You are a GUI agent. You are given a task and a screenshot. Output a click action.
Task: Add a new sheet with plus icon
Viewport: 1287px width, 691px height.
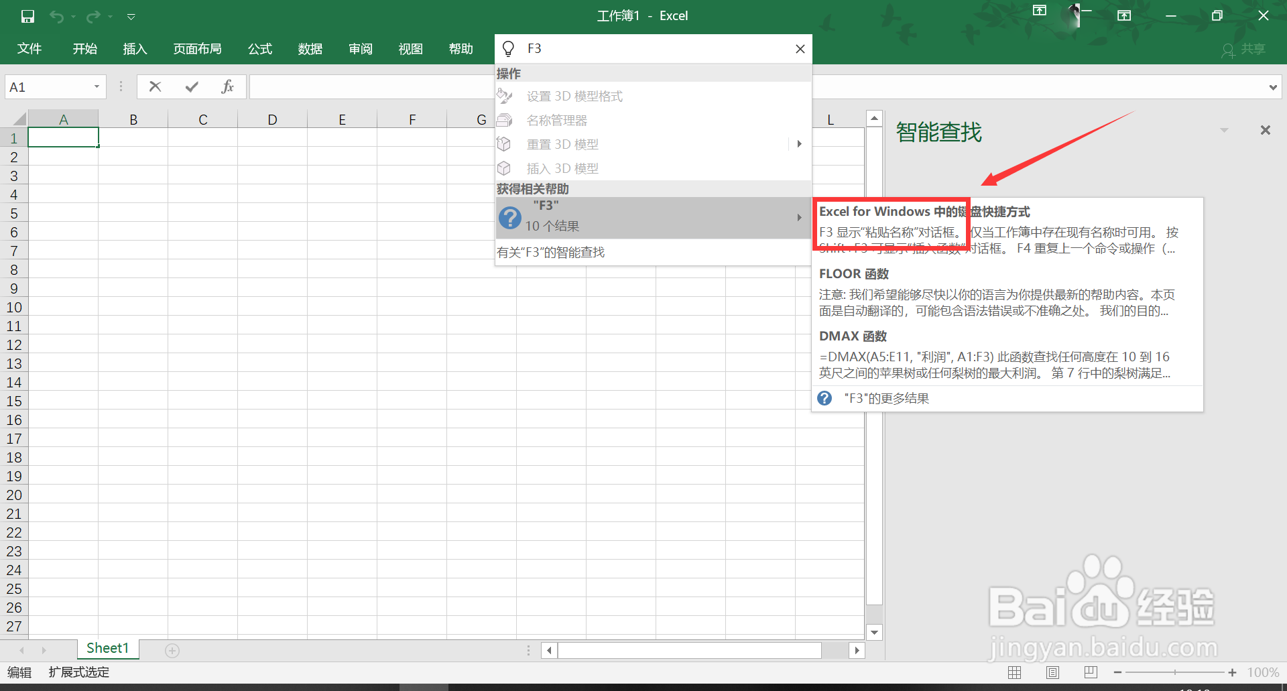pos(172,651)
